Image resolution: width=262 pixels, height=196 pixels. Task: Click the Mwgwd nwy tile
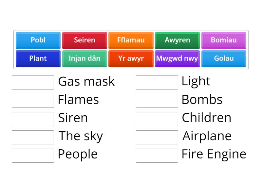[x=177, y=58]
